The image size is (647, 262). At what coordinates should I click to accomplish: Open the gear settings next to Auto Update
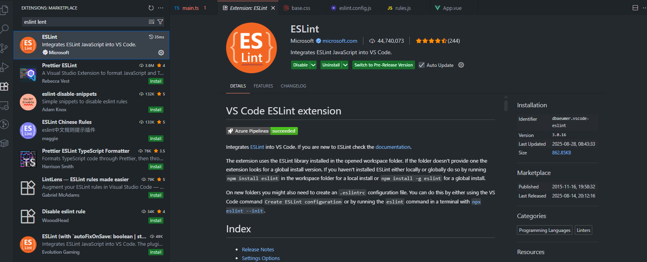point(461,65)
